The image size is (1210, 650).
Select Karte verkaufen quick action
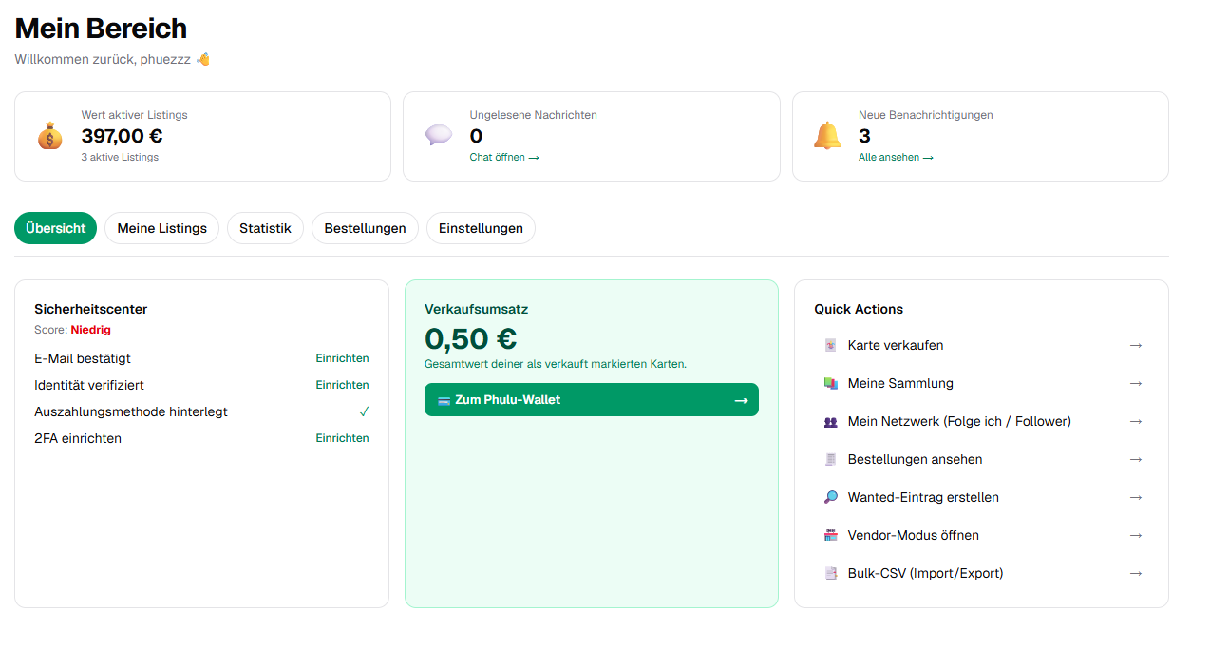coord(982,345)
